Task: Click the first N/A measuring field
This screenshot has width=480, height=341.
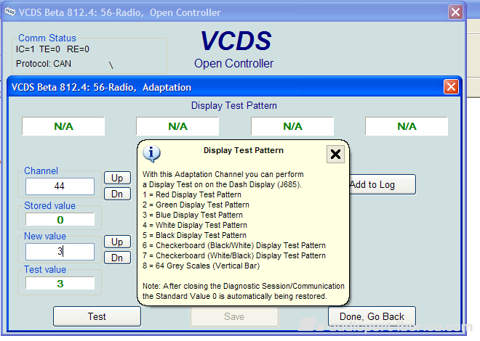Action: (x=63, y=126)
